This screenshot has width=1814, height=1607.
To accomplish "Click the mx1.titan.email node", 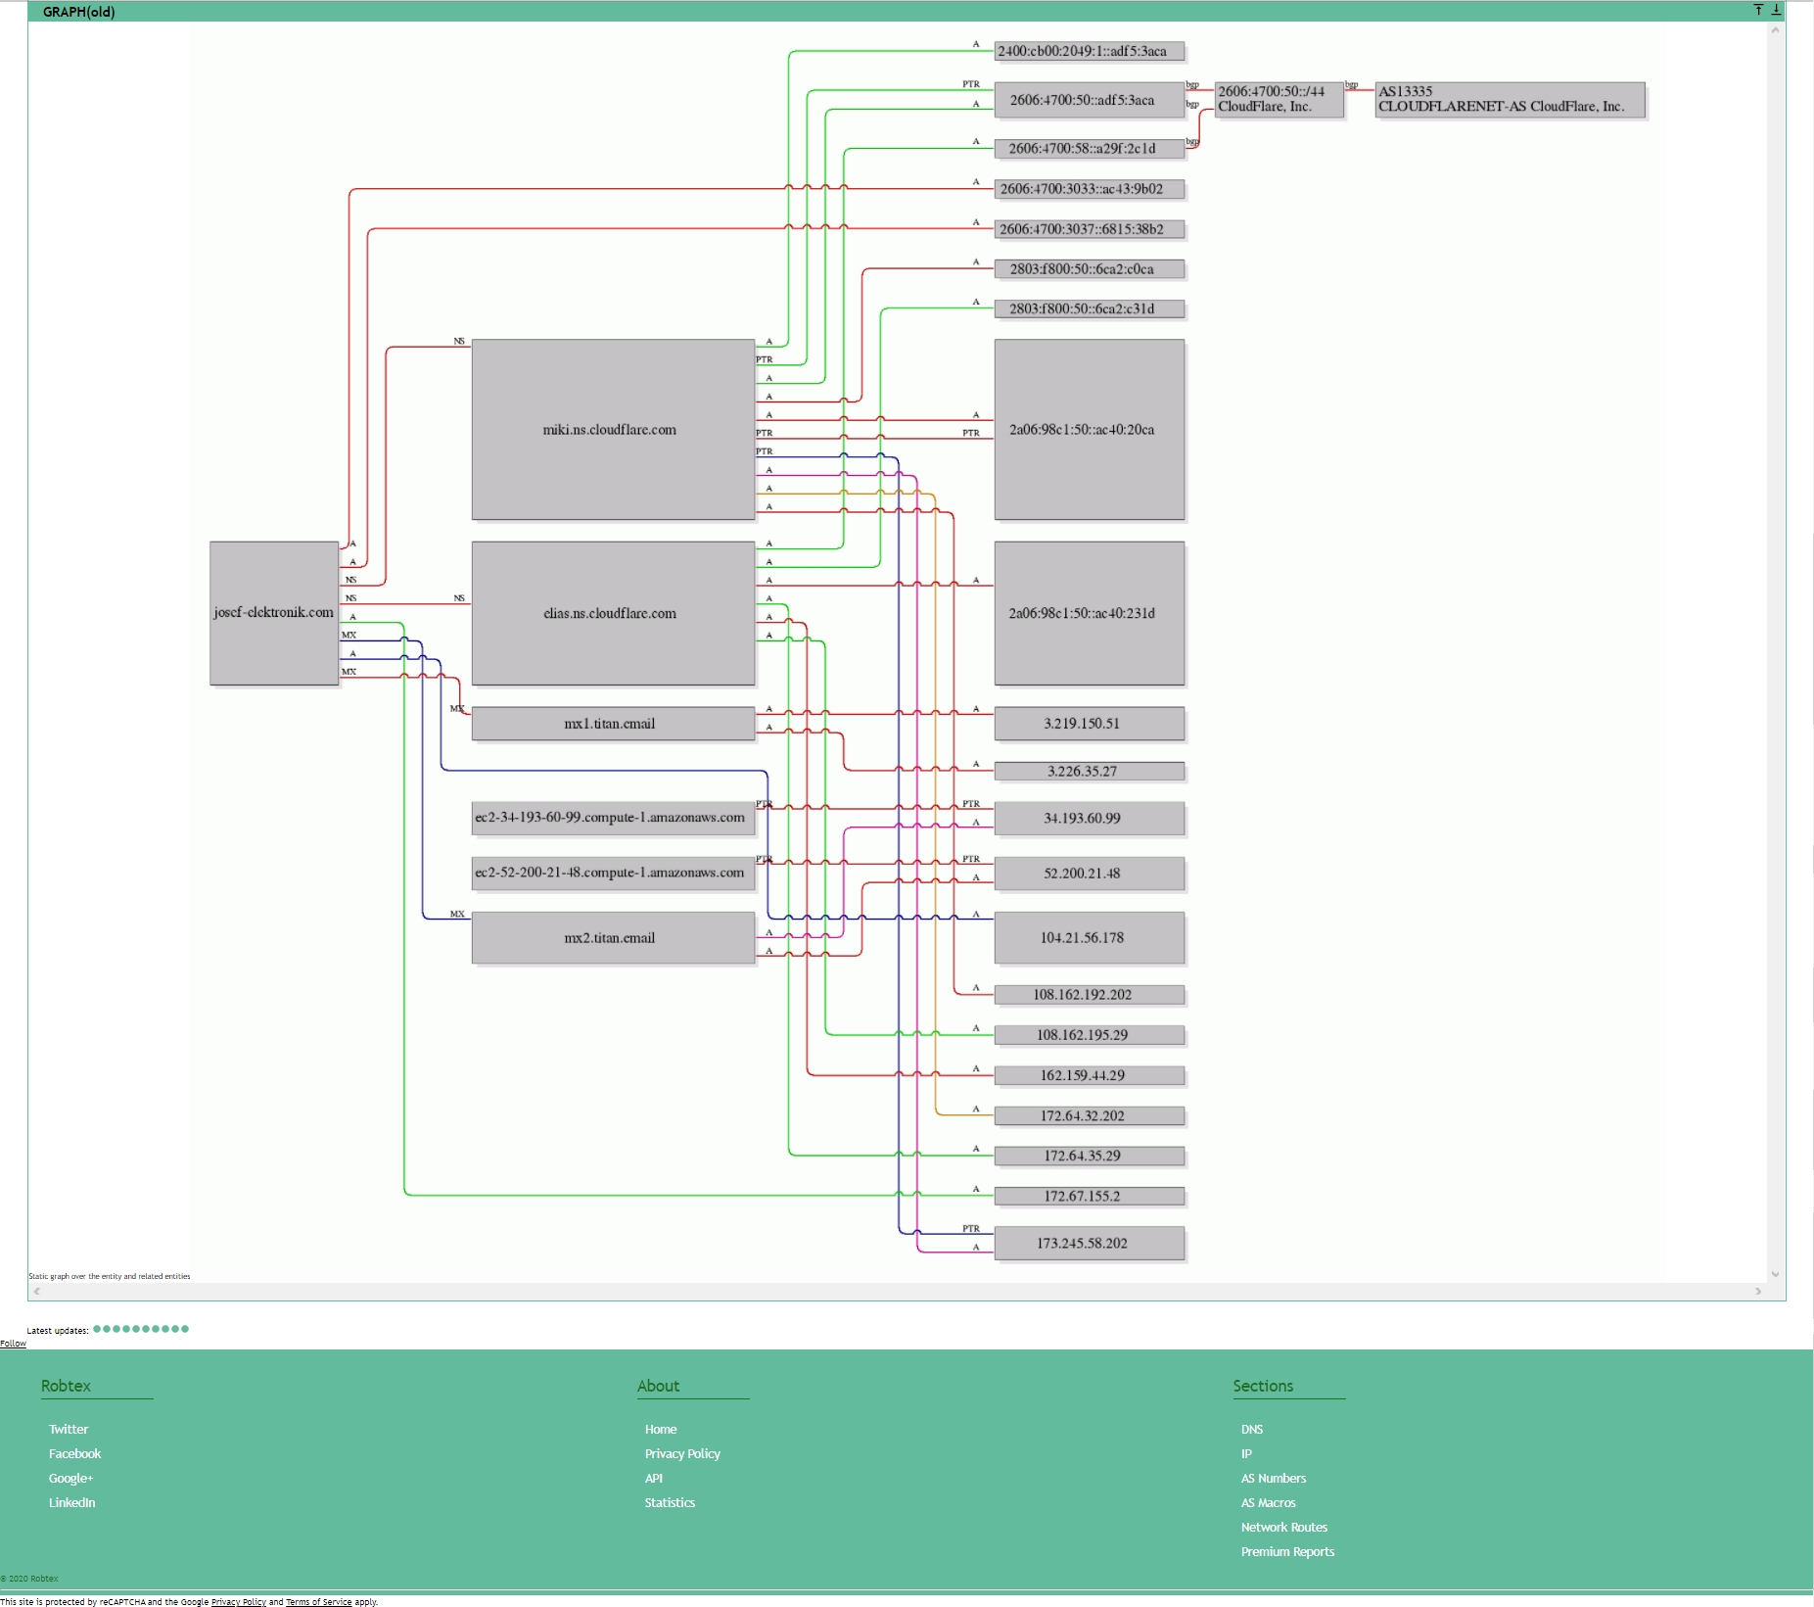I will click(613, 724).
